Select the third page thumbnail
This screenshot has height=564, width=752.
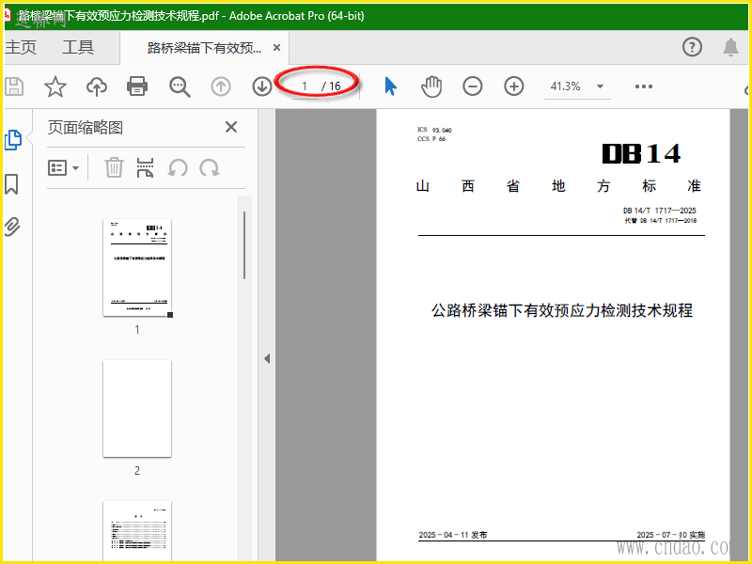[x=137, y=531]
